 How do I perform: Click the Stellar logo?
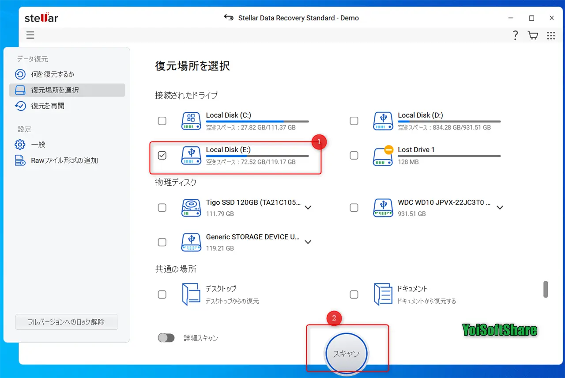click(41, 18)
